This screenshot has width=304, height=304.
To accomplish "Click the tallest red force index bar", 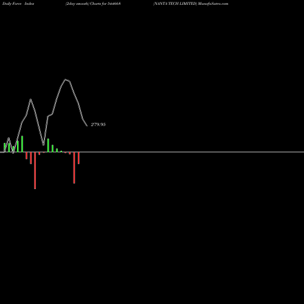I will (35, 170).
